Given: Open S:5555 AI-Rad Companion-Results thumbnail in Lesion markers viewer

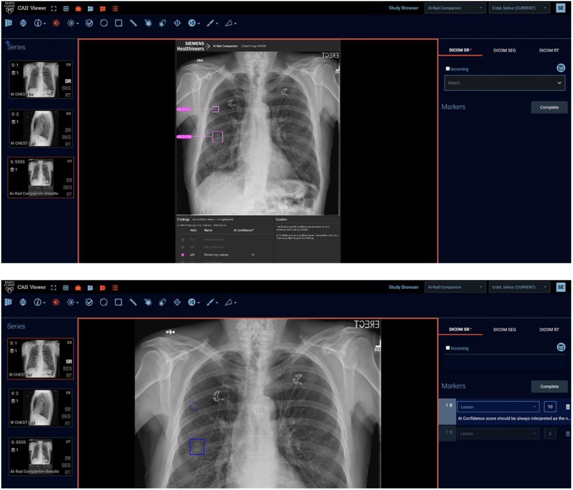Looking at the screenshot, I should coord(41,457).
